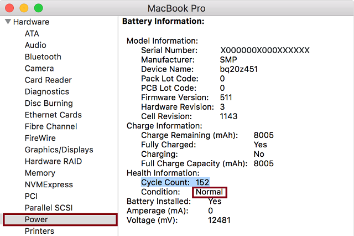Screen dimensions: 354x236
Task: Click the Condition value Normal
Action: click(209, 192)
